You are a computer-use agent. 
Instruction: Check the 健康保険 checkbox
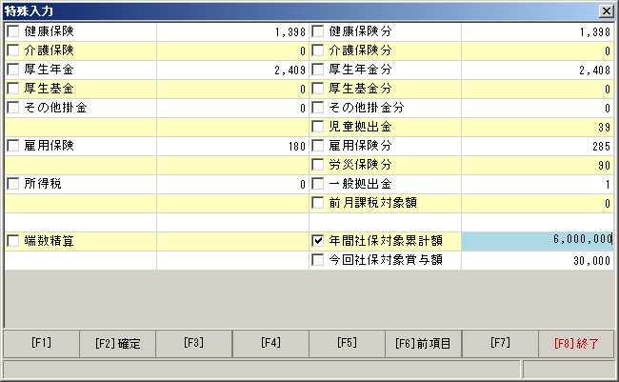[13, 31]
